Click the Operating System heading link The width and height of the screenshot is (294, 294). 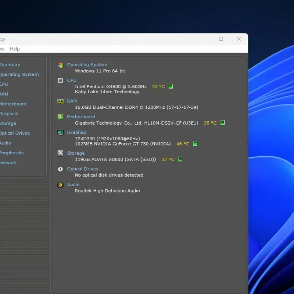(x=87, y=65)
